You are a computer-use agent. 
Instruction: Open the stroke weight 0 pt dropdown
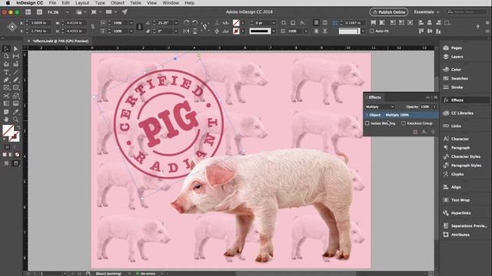click(274, 23)
